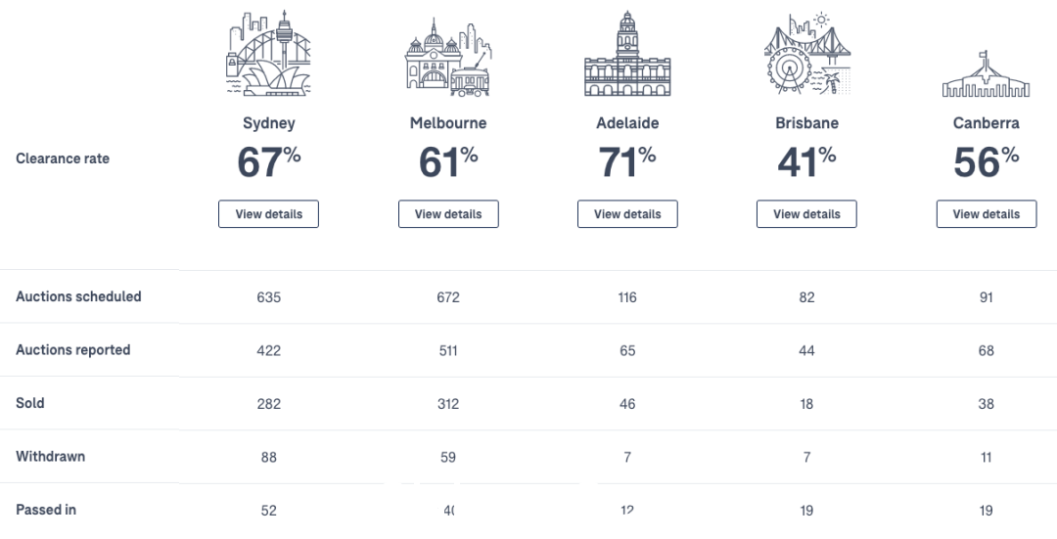Select the Brisbane city name heading
The image size is (1057, 539).
click(x=806, y=123)
